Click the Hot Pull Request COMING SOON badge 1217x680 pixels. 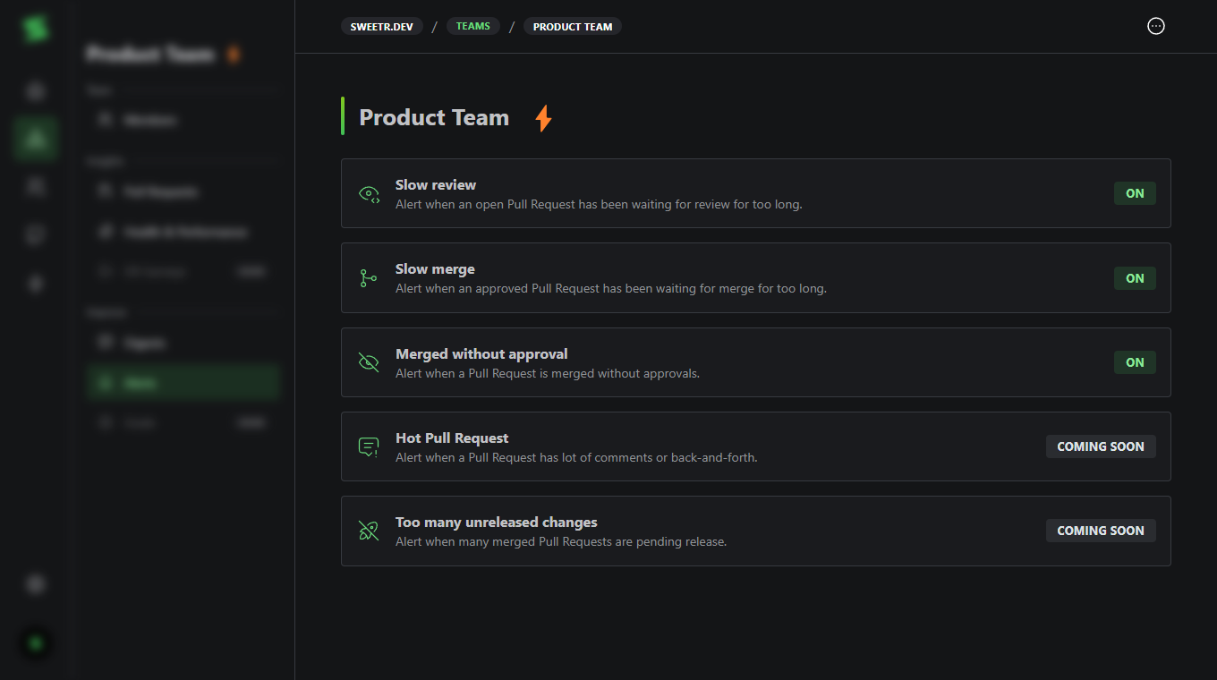pos(1100,446)
